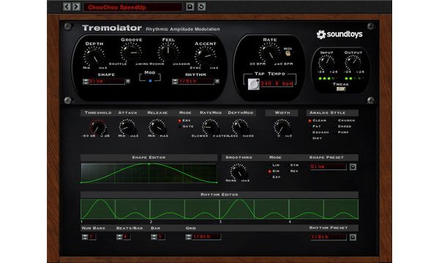This screenshot has width=439, height=263.
Task: Go to the previous preset arrow
Action: click(x=67, y=7)
